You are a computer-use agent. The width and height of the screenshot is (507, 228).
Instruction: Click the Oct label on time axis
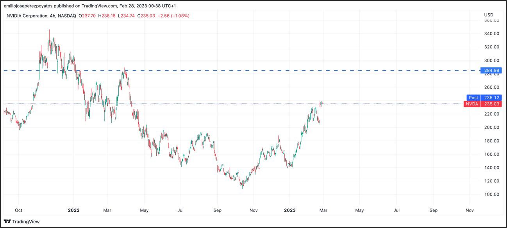point(18,210)
